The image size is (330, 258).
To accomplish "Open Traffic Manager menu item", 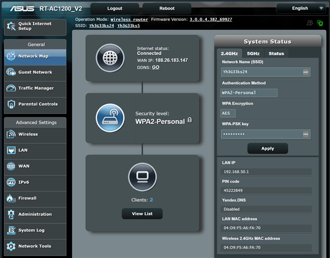I will tap(35, 88).
